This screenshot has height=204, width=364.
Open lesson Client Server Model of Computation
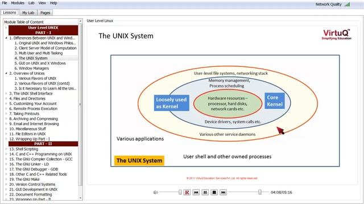(x=45, y=48)
